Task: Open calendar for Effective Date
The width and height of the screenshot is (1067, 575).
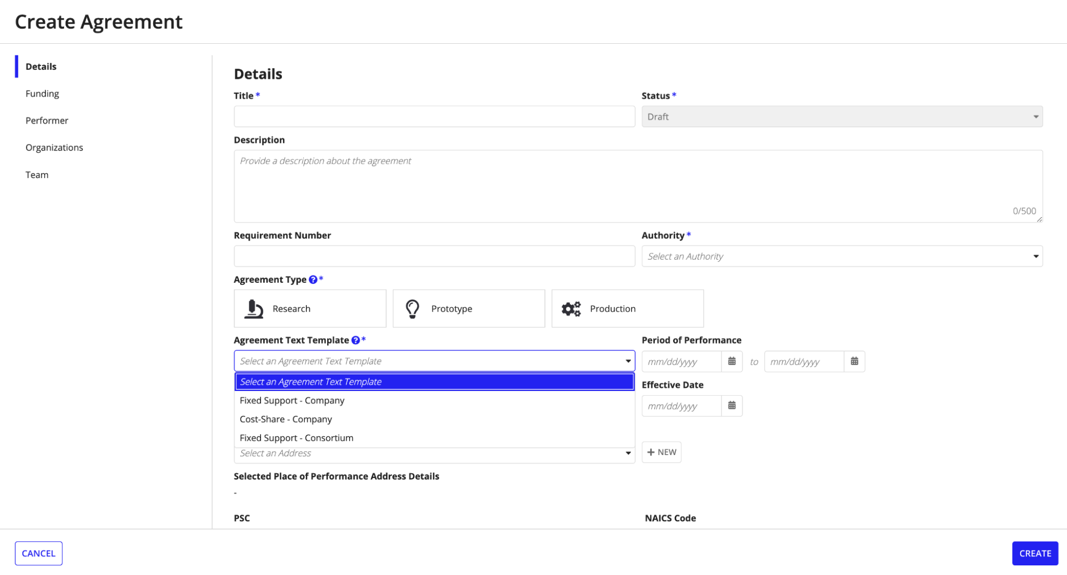Action: tap(732, 406)
